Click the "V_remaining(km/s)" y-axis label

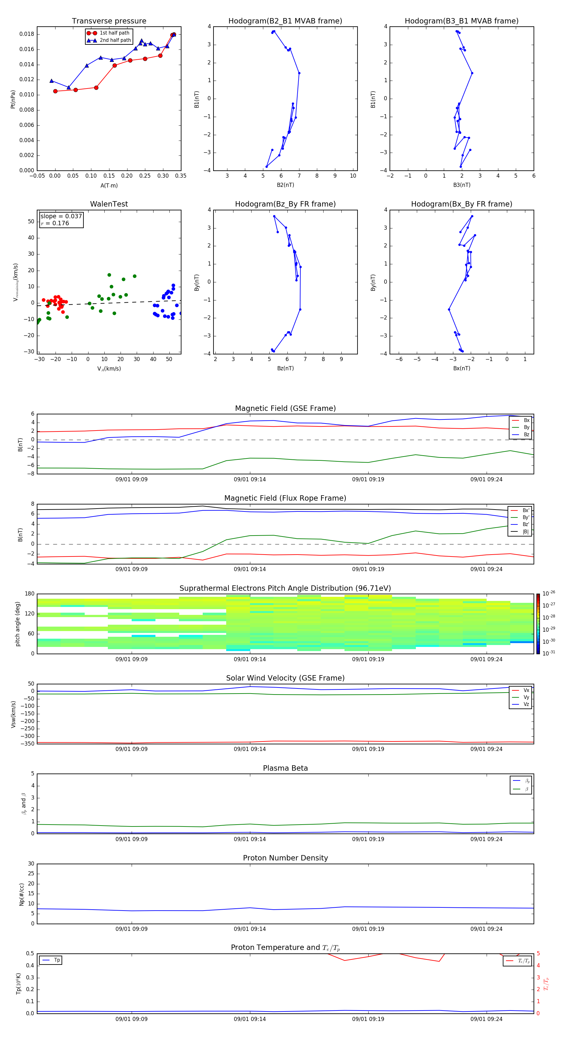point(16,282)
